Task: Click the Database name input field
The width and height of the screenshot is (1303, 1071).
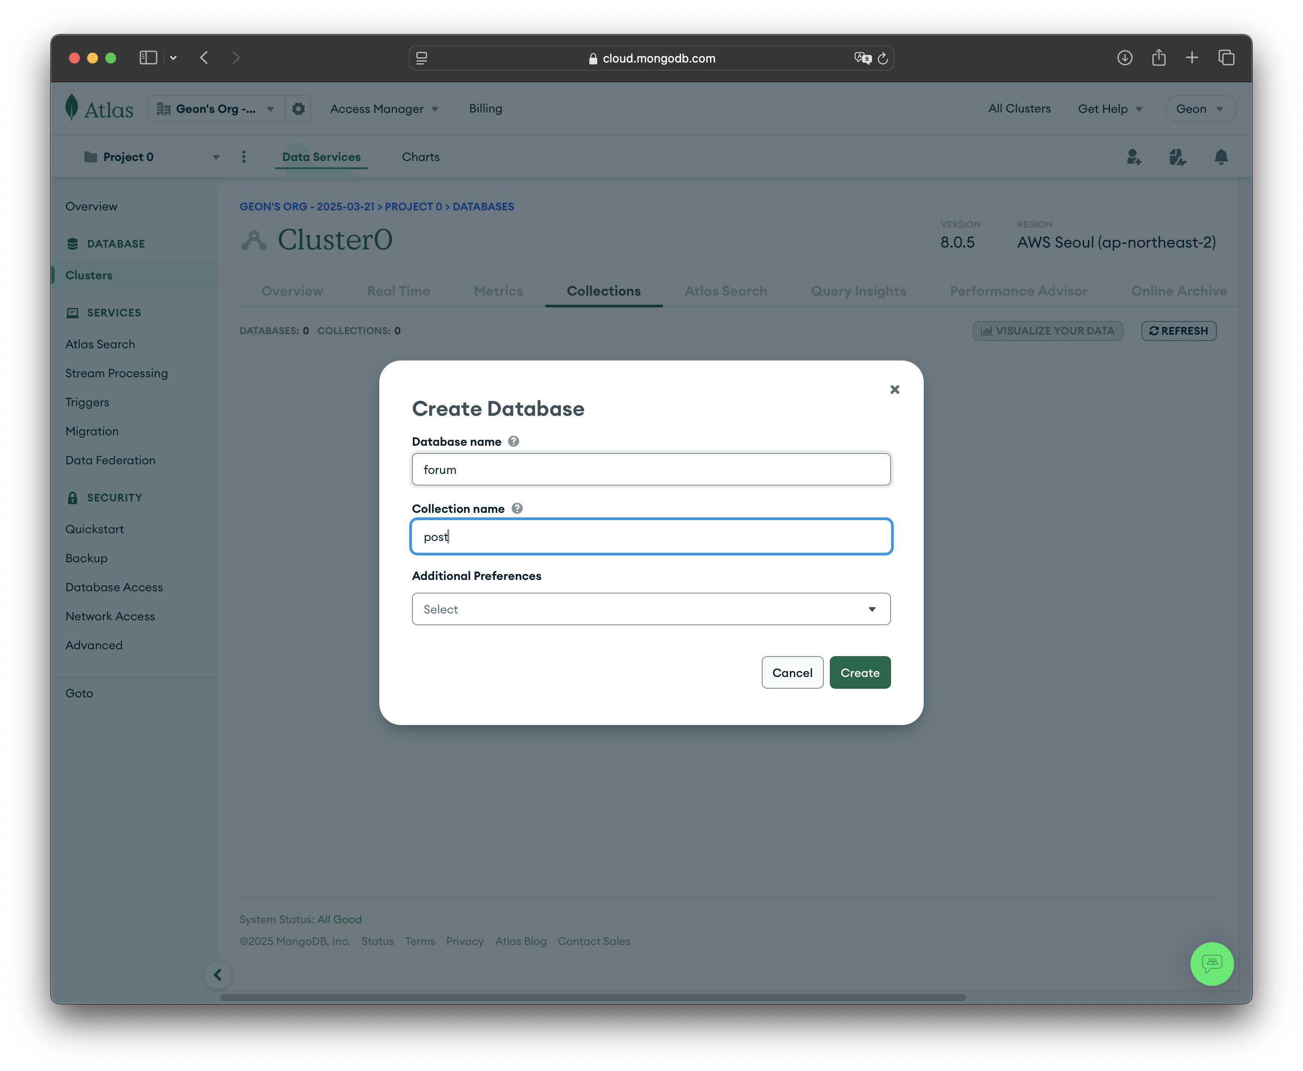Action: pos(651,469)
